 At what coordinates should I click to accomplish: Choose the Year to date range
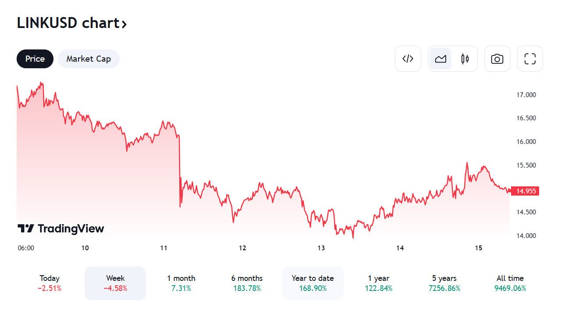tap(312, 283)
